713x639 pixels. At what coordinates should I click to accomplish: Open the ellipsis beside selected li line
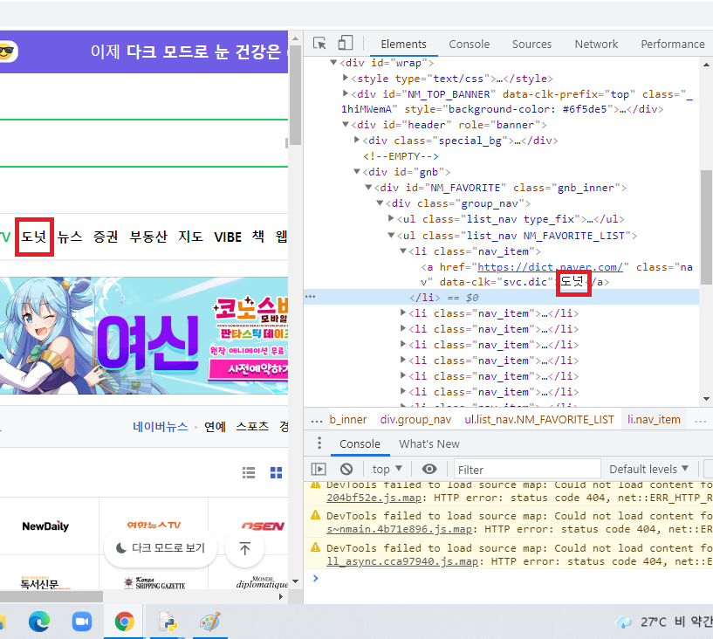tap(310, 297)
